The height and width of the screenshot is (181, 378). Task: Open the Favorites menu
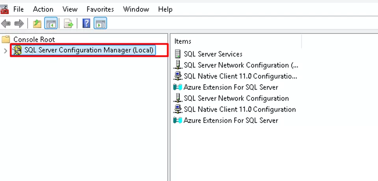click(x=100, y=9)
